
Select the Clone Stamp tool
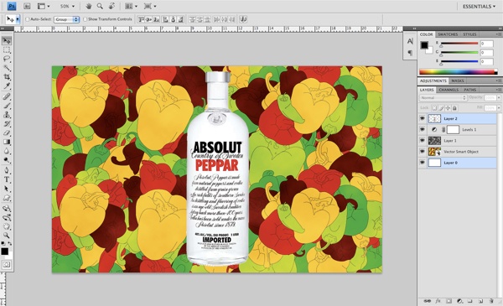click(x=7, y=115)
